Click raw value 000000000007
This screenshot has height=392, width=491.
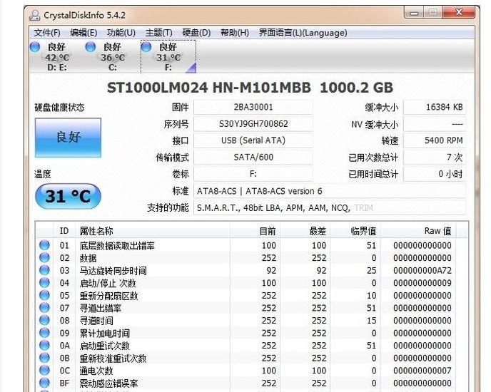coord(422,371)
